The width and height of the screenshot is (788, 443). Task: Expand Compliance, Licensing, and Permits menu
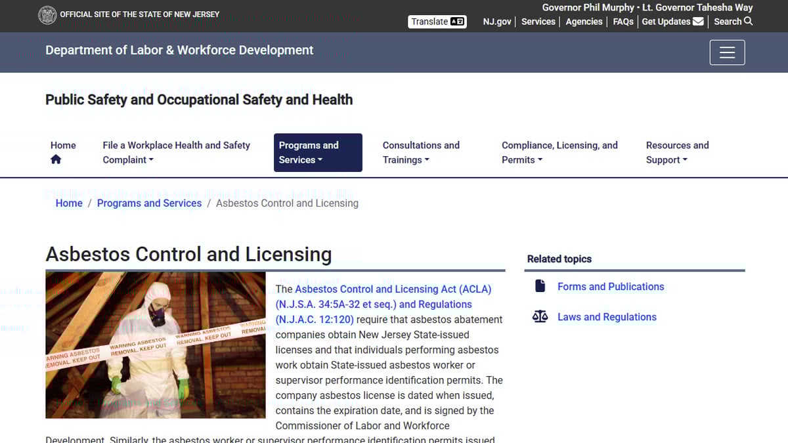pos(559,152)
